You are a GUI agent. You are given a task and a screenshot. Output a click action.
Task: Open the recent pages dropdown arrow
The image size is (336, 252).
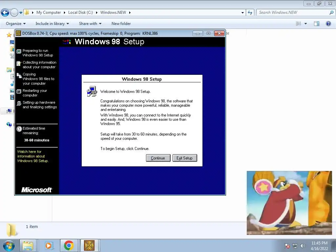(x=21, y=13)
